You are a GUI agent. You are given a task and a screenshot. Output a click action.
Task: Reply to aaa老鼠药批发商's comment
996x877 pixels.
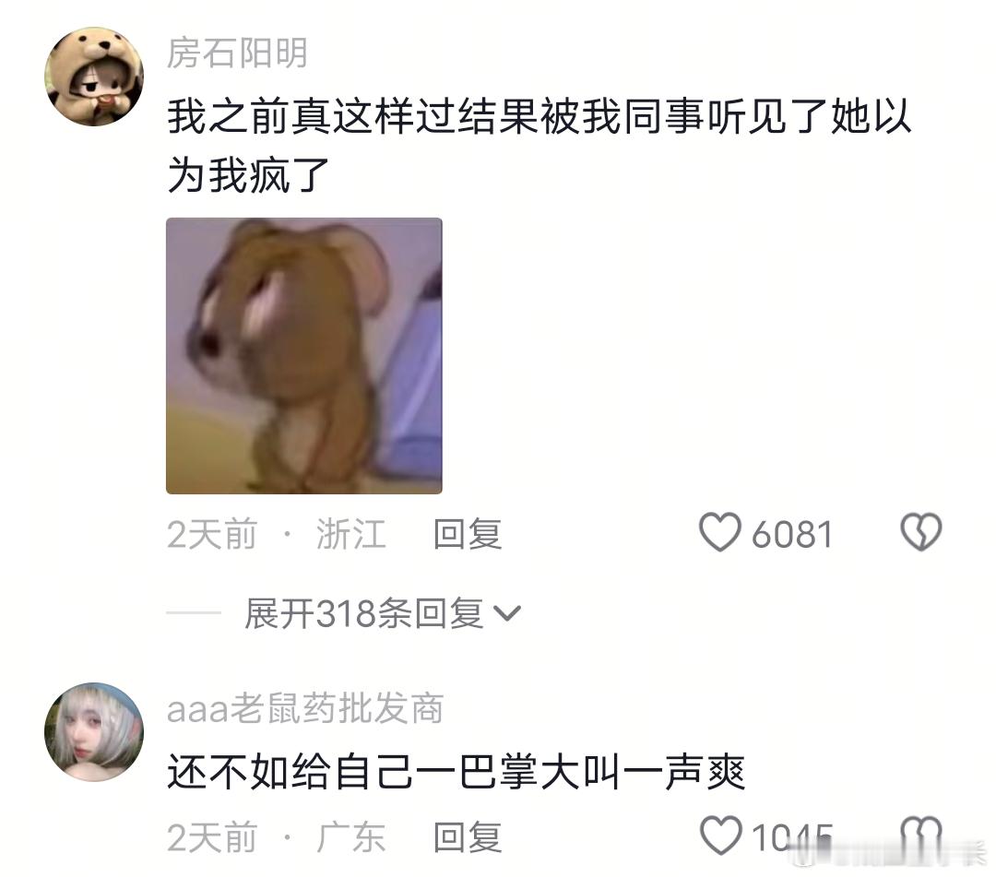click(x=468, y=837)
